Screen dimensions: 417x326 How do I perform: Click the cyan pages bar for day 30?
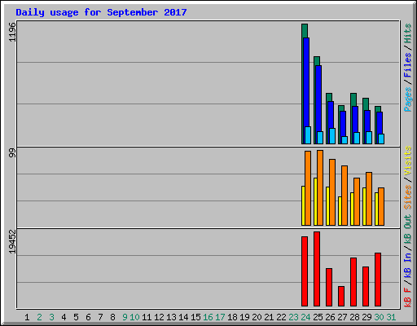pyautogui.click(x=381, y=139)
